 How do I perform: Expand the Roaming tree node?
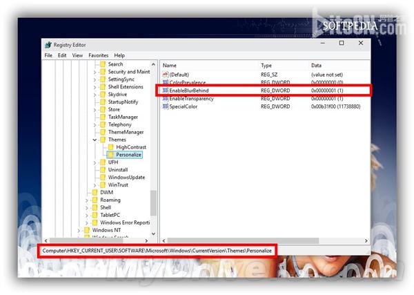tap(87, 200)
